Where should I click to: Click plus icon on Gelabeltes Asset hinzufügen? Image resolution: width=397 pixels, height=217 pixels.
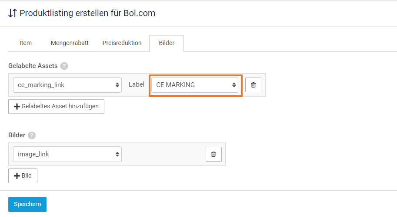[17, 107]
